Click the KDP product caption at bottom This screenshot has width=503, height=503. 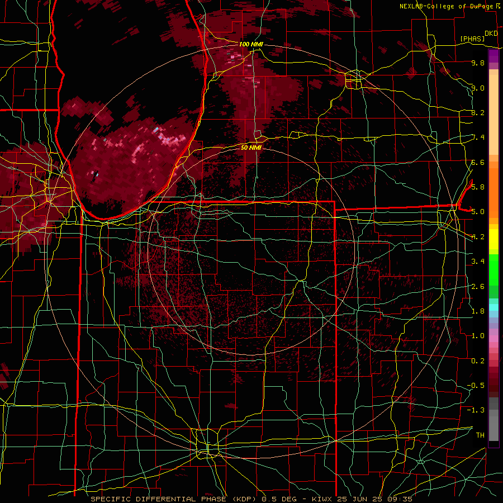(251, 499)
